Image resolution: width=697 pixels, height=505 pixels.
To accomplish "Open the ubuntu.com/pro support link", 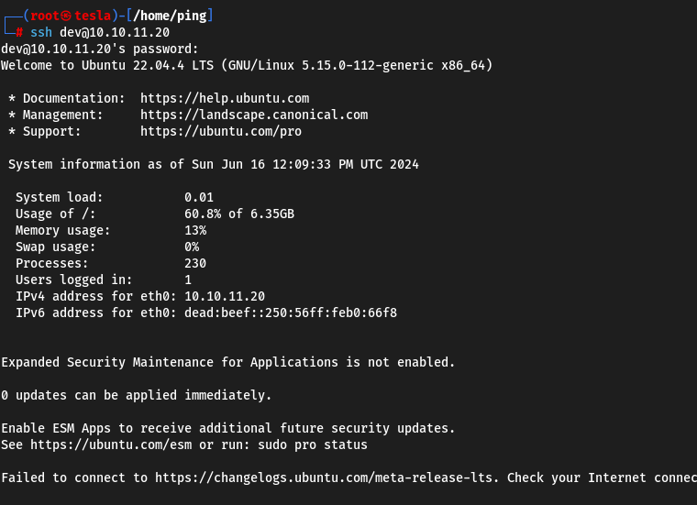I will (221, 131).
